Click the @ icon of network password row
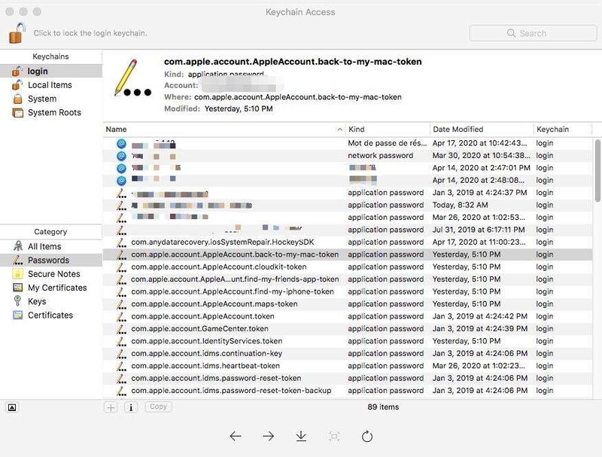The image size is (602, 457). pos(121,156)
